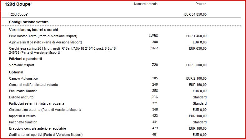
Task: Select 'Particolari esterni in tinta carrozzeria'
Action: (x=37, y=104)
